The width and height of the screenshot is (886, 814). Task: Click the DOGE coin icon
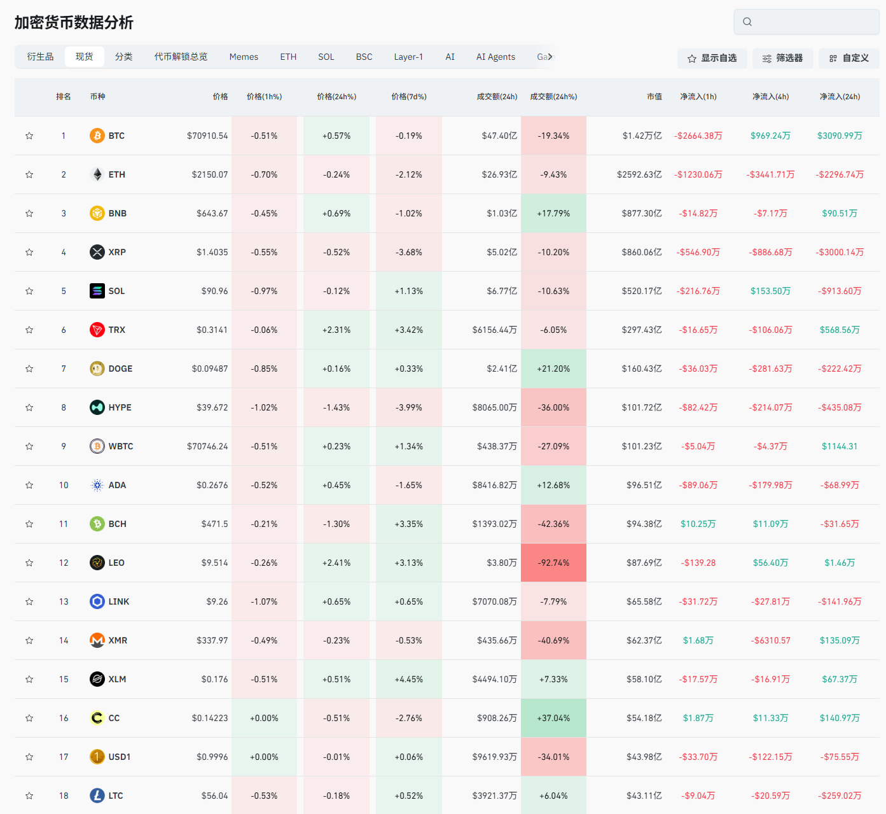coord(97,368)
